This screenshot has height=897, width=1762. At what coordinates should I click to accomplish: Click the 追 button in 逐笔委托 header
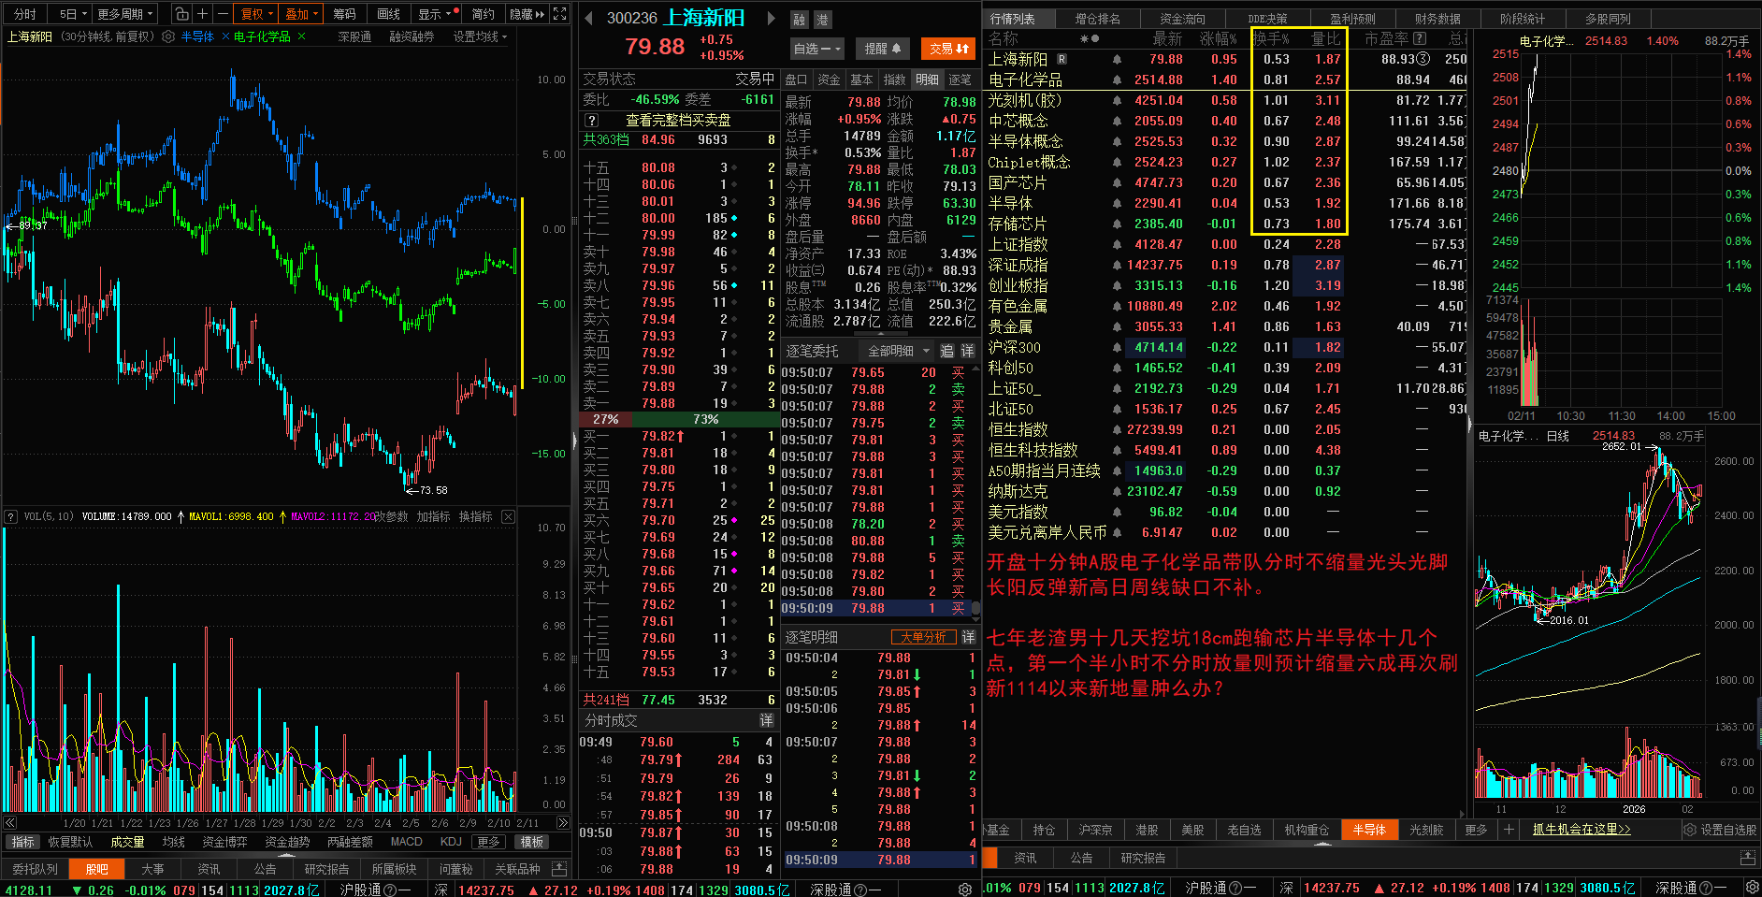click(x=946, y=351)
